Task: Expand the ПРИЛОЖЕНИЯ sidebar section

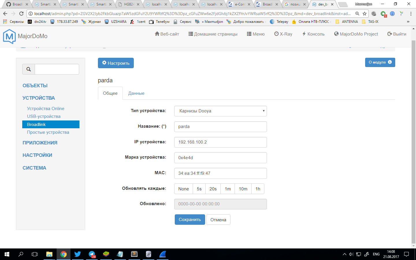Action: click(x=40, y=143)
